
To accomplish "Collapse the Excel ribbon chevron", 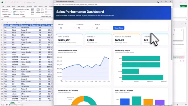I will point(186,16).
